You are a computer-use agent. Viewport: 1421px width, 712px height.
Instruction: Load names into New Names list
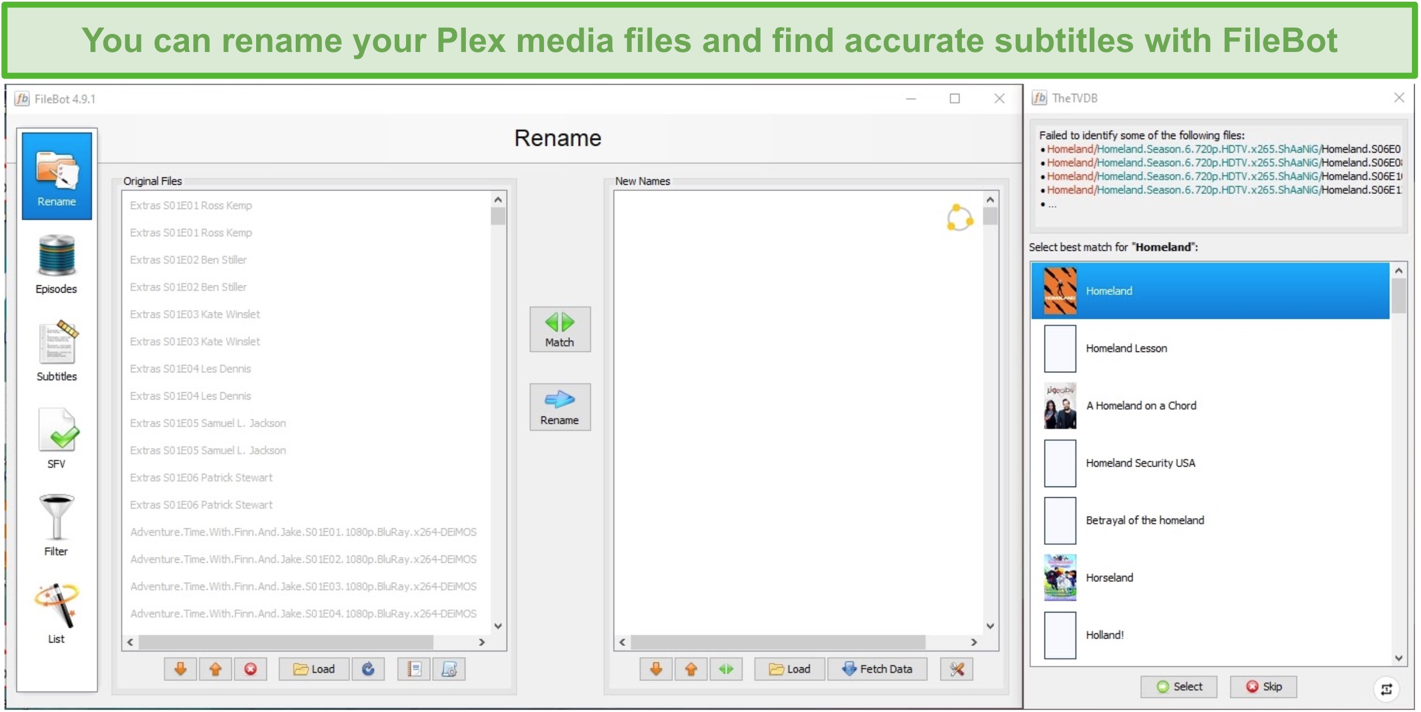pyautogui.click(x=790, y=670)
